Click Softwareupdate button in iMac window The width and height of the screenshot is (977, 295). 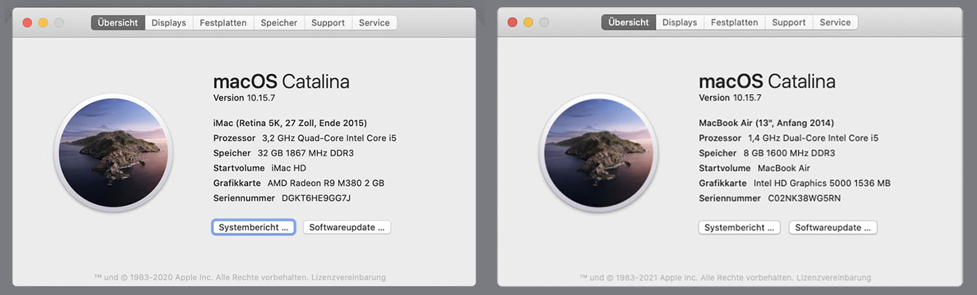pos(347,227)
